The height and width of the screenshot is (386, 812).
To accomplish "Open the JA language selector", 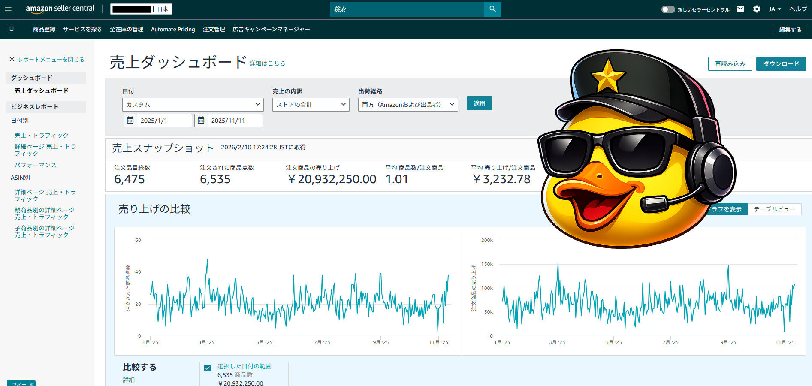I will [774, 9].
